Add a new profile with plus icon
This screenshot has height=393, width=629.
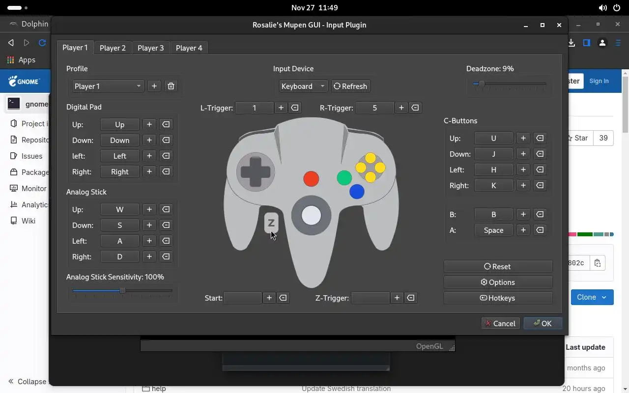click(154, 86)
